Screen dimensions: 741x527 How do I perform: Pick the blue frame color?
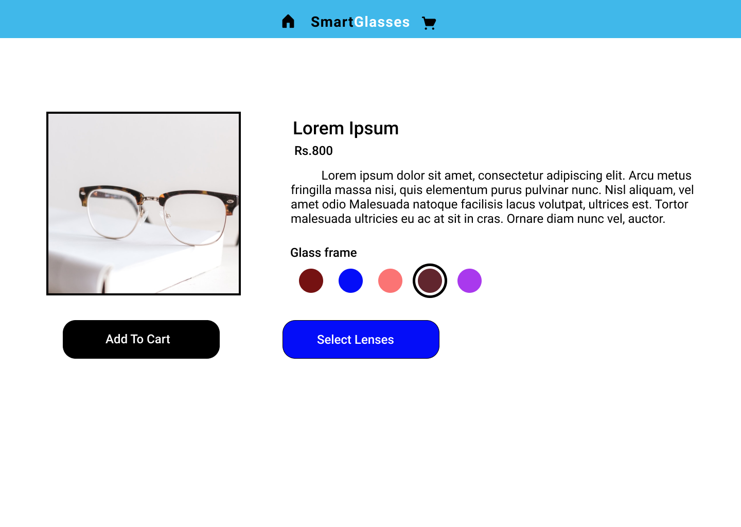350,281
